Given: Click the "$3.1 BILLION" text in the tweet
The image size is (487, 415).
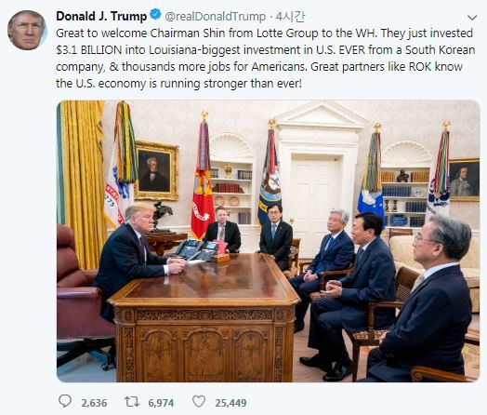Looking at the screenshot, I should (89, 50).
